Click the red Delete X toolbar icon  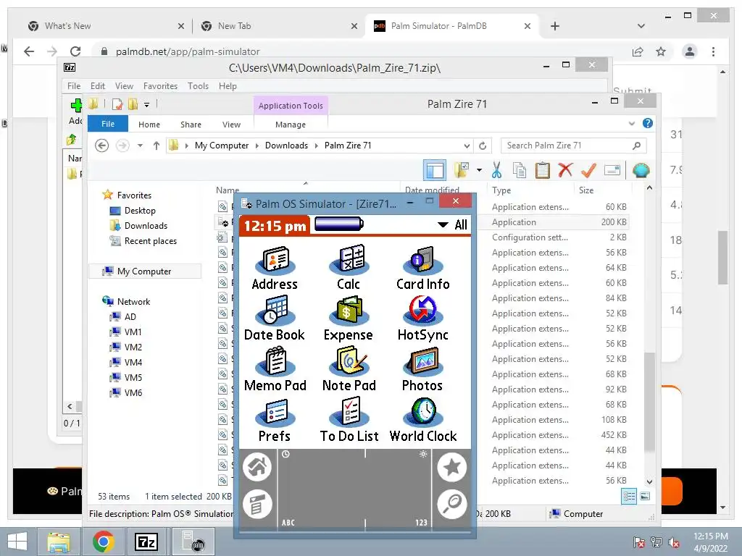click(565, 169)
